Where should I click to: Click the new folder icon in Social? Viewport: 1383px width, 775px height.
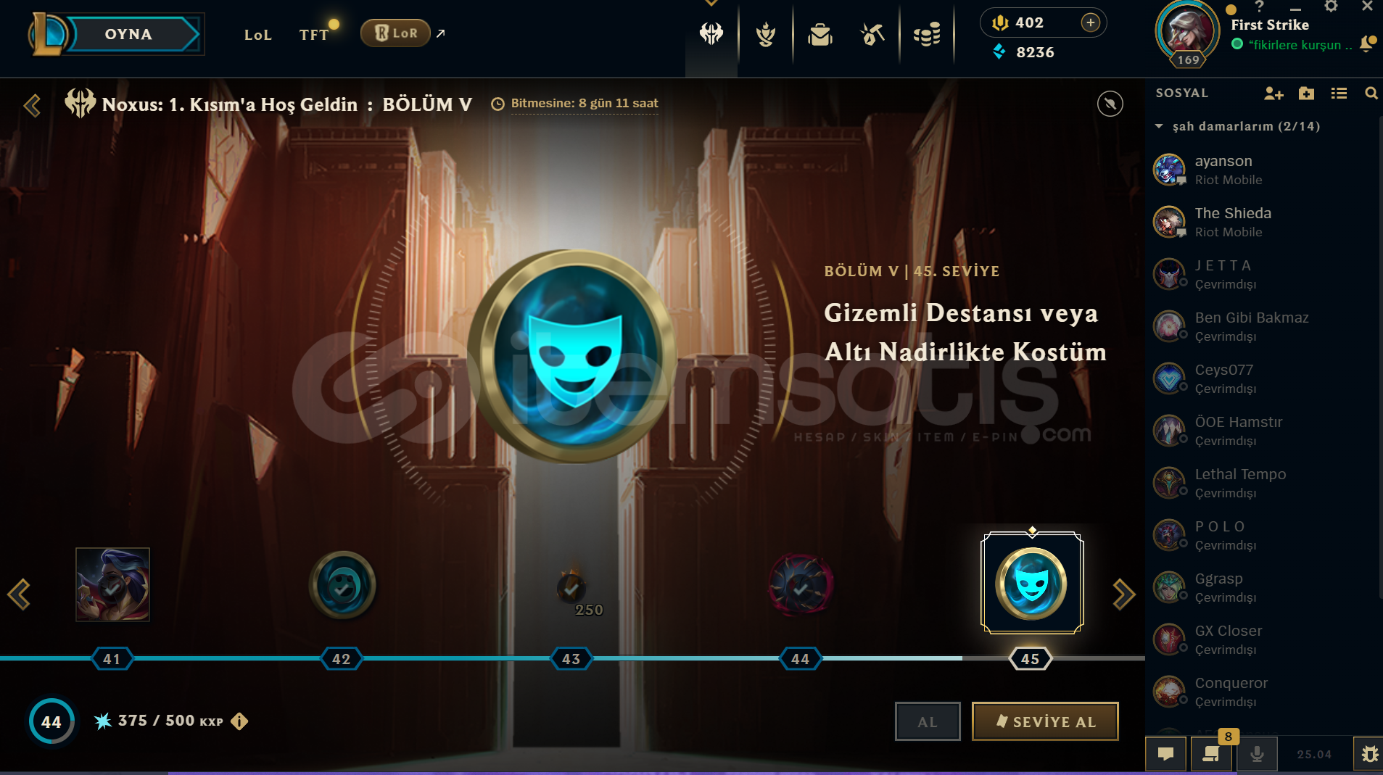tap(1306, 94)
